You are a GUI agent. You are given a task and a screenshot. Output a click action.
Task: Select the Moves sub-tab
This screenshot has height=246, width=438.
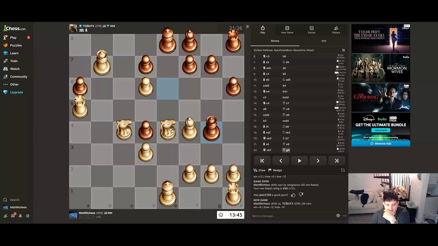click(x=275, y=41)
